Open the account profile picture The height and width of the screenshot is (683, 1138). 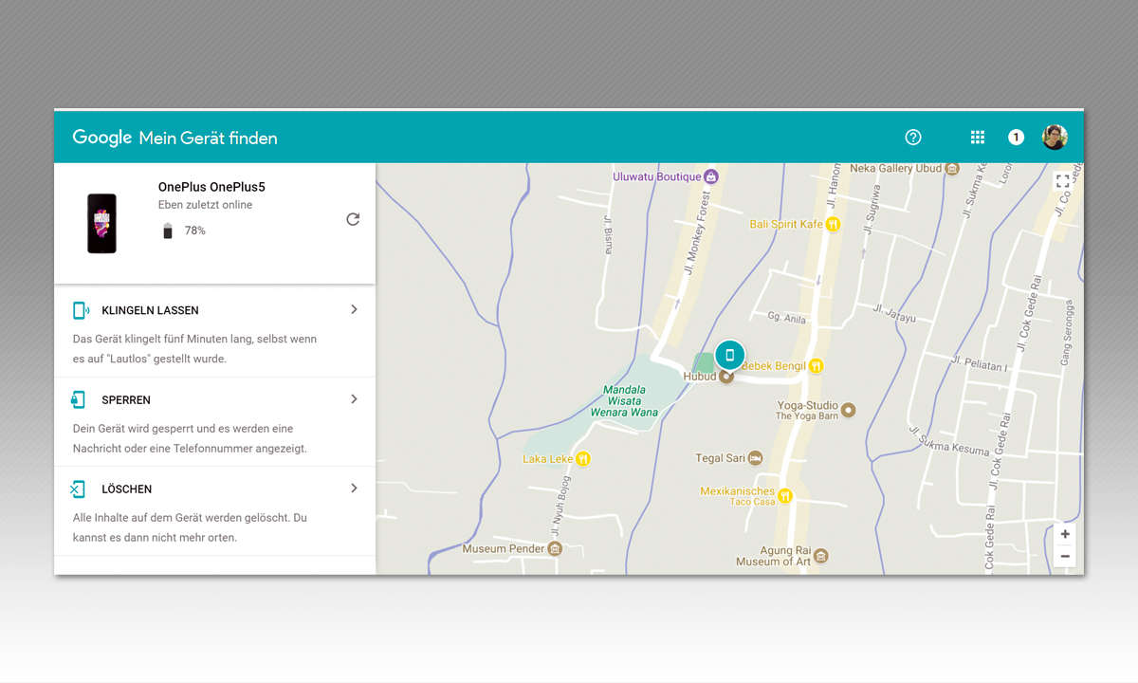[1055, 138]
